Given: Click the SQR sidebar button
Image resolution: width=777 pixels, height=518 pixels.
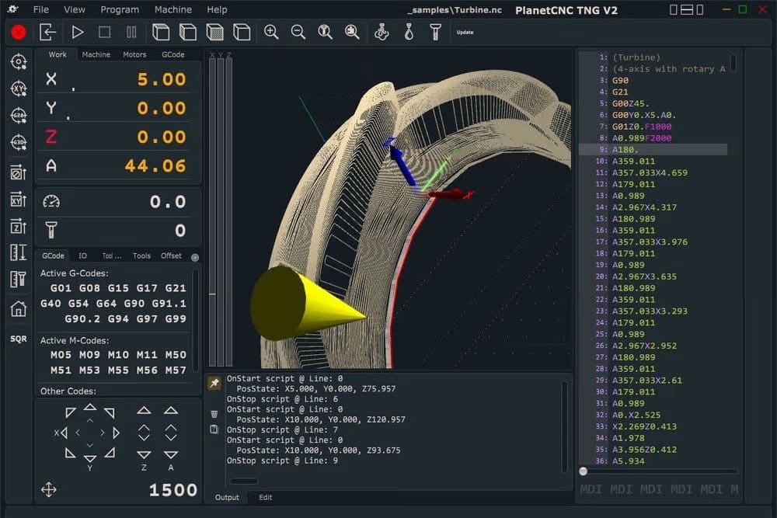Looking at the screenshot, I should click(19, 339).
